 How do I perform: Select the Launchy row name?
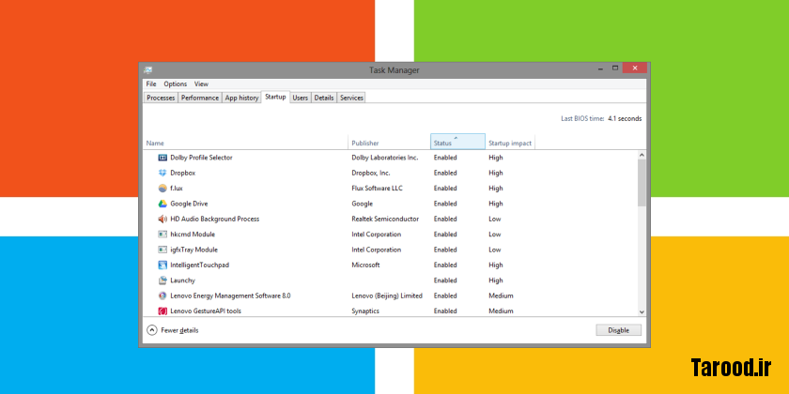(x=182, y=280)
